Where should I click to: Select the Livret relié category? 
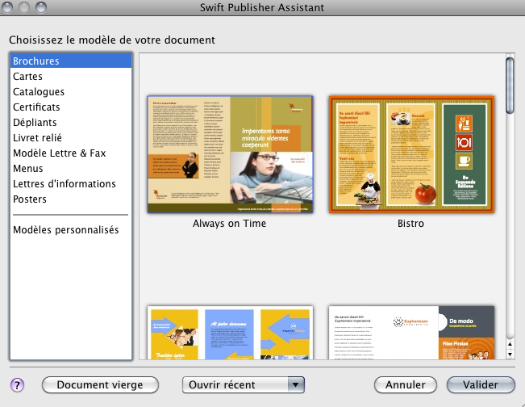[37, 138]
